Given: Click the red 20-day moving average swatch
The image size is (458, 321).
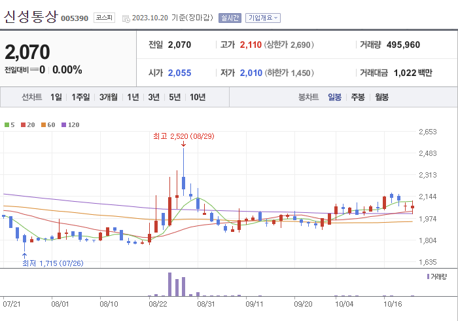Looking at the screenshot, I should coord(23,125).
